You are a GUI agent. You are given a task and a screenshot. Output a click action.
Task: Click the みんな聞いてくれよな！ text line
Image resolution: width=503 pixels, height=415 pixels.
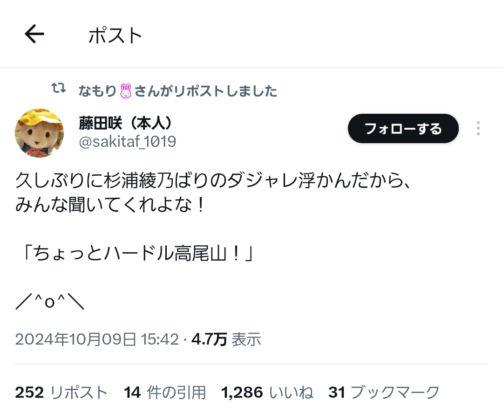tap(110, 204)
